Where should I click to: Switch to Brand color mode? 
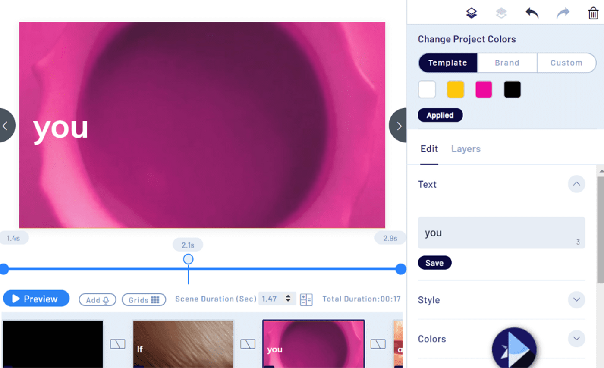[x=507, y=63]
